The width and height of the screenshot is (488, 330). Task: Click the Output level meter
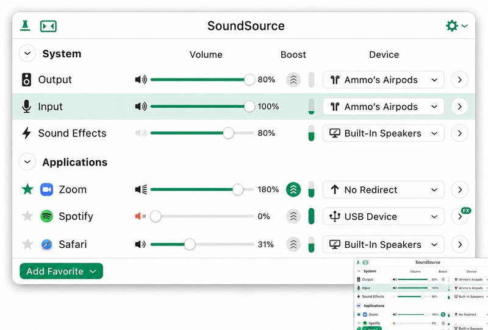pyautogui.click(x=311, y=80)
